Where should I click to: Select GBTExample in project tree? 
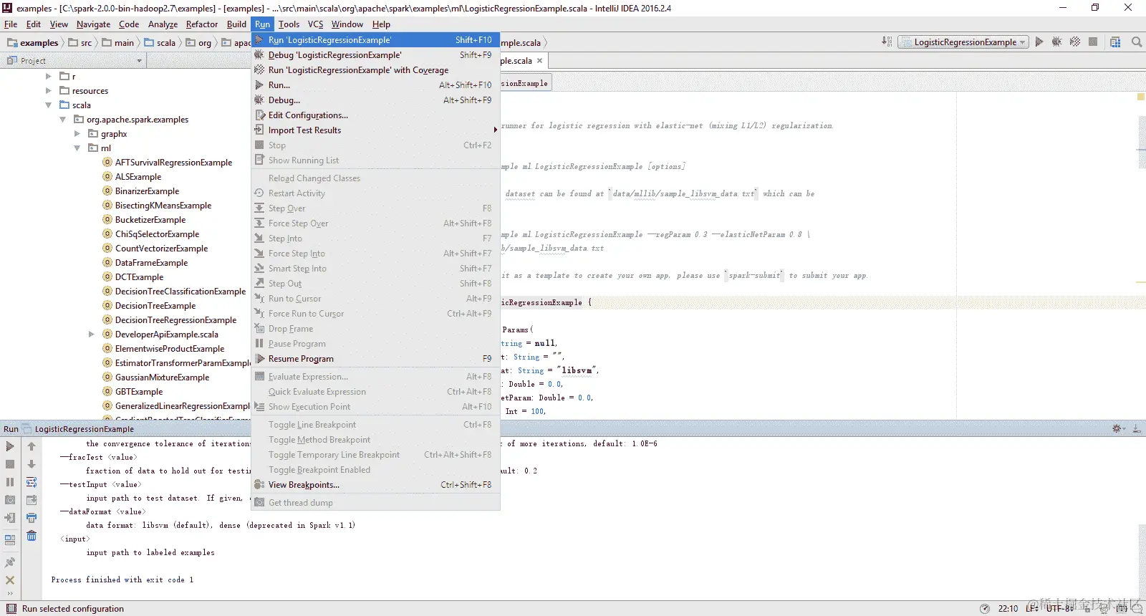click(139, 392)
